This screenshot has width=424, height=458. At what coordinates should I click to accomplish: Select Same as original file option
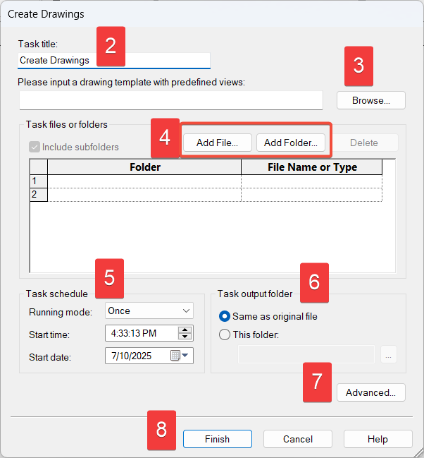click(225, 316)
